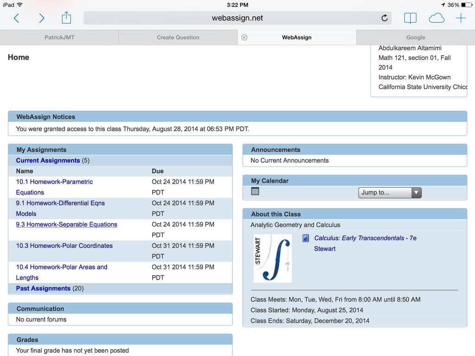Click the Grades panel header

120,340
